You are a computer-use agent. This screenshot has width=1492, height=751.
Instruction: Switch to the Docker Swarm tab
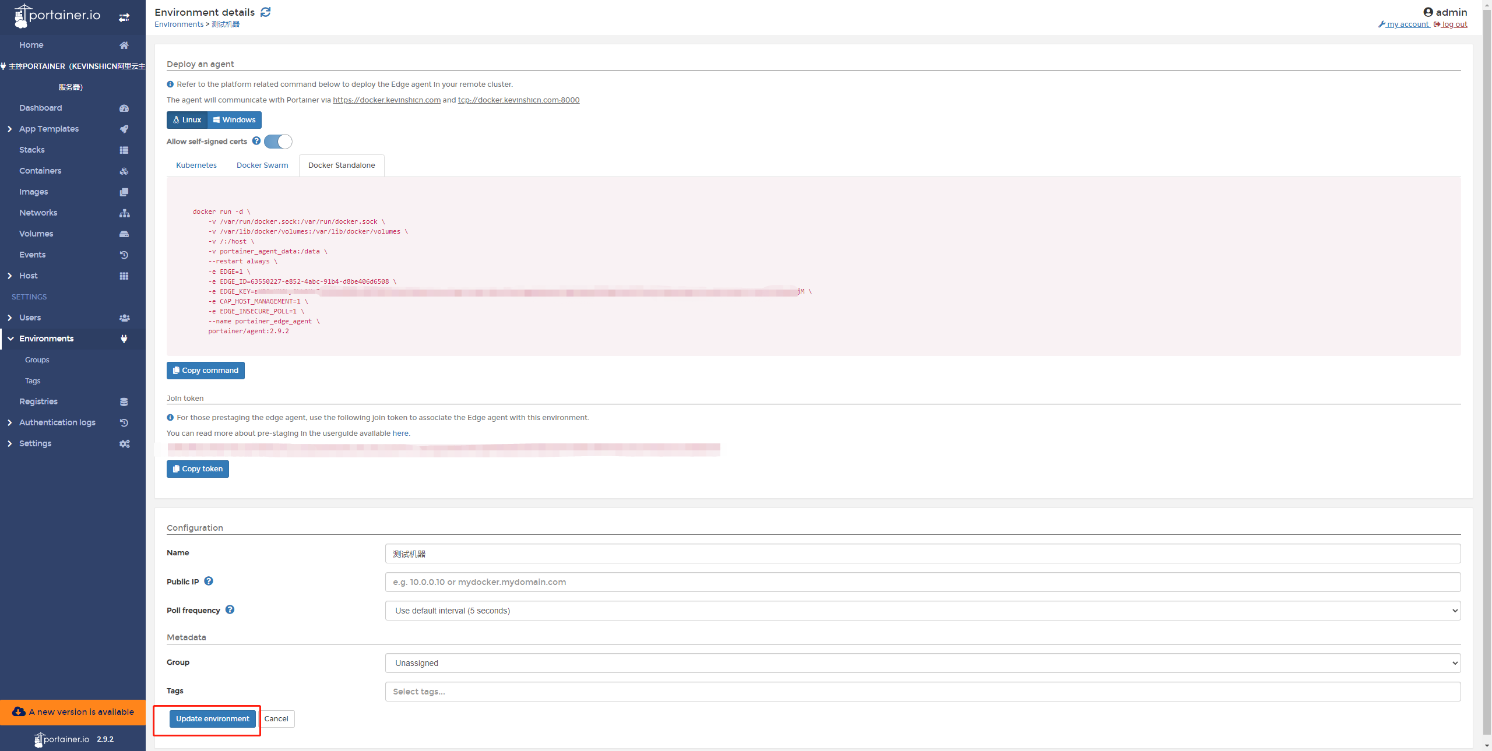coord(262,165)
